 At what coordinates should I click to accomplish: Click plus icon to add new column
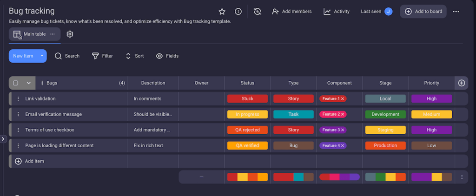(462, 83)
